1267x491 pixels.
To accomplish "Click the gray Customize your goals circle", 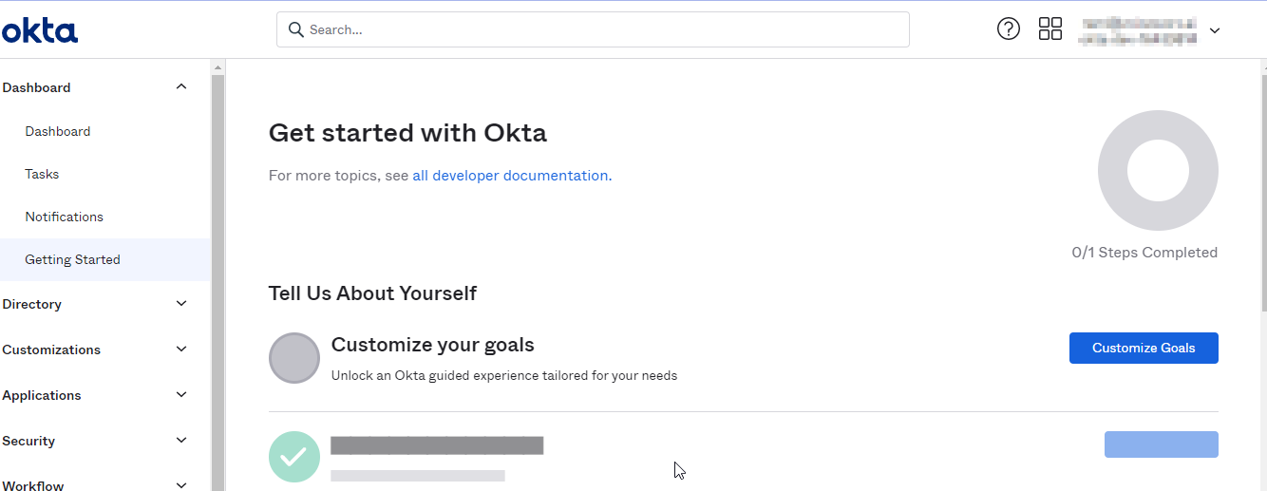I will 293,358.
